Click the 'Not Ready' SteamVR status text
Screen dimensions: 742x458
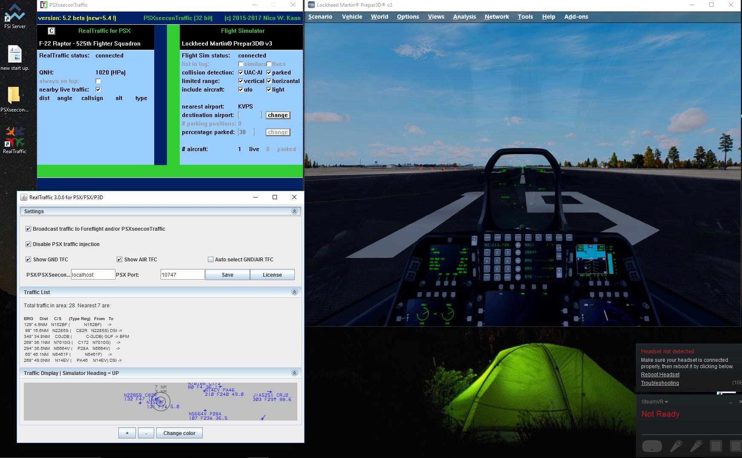point(660,414)
